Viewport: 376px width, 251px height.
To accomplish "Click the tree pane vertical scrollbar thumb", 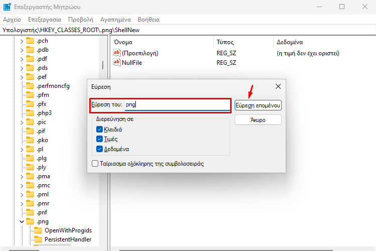I will 103,65.
